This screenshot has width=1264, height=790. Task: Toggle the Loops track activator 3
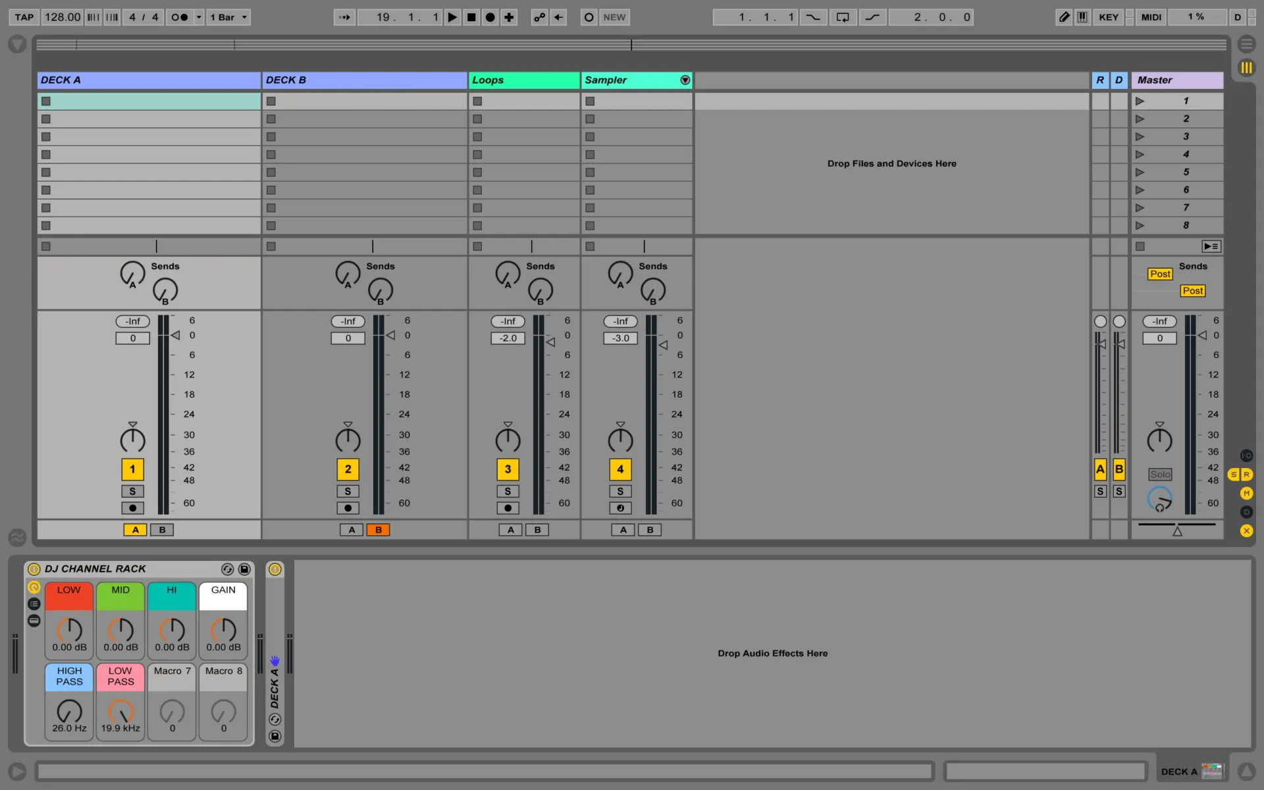click(x=508, y=469)
